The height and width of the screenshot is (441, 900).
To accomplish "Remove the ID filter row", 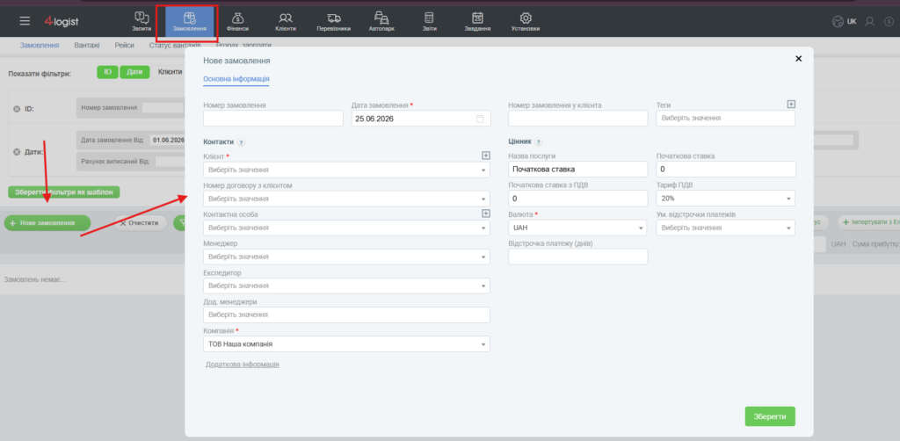I will click(16, 109).
